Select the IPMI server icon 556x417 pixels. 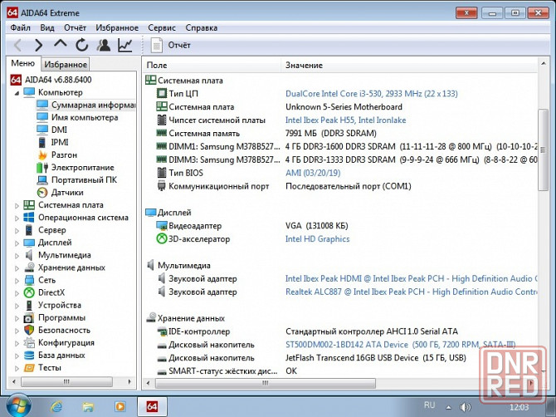42,142
